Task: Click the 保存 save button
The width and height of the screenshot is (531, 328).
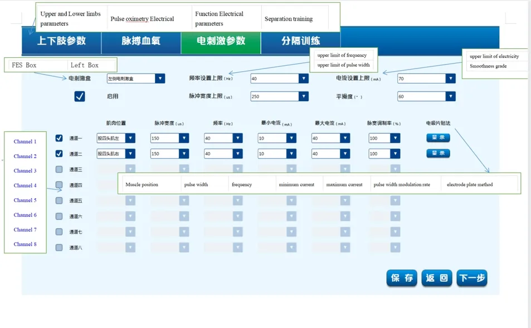Action: coord(402,278)
